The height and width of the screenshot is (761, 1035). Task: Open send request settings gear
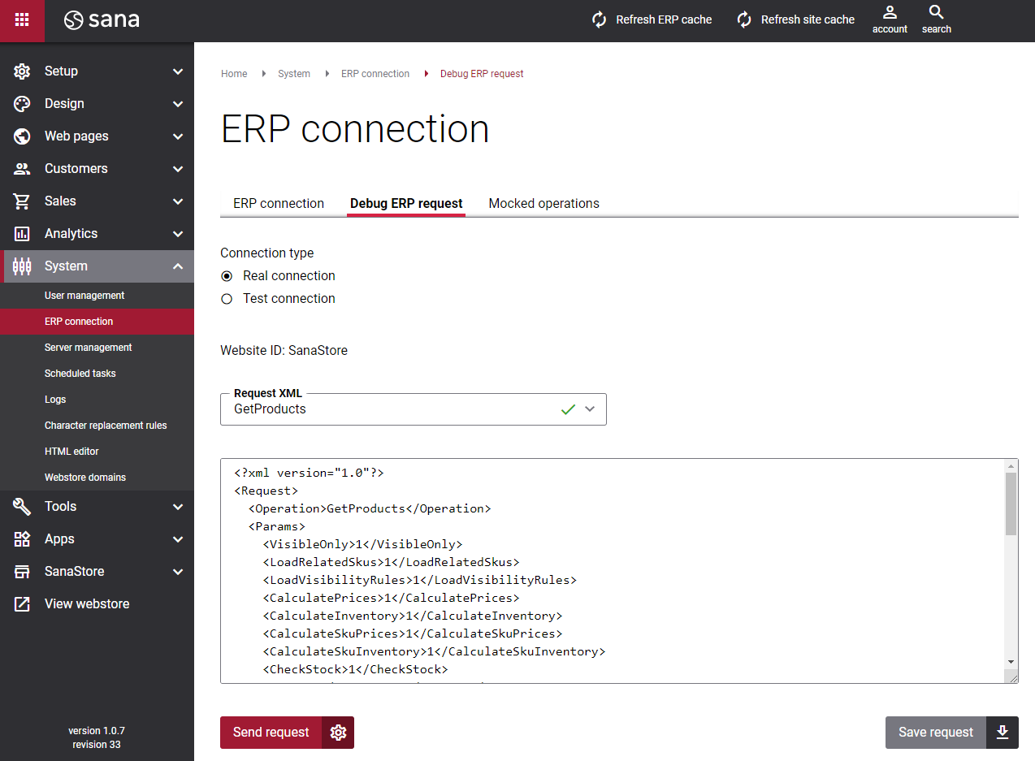pos(338,733)
